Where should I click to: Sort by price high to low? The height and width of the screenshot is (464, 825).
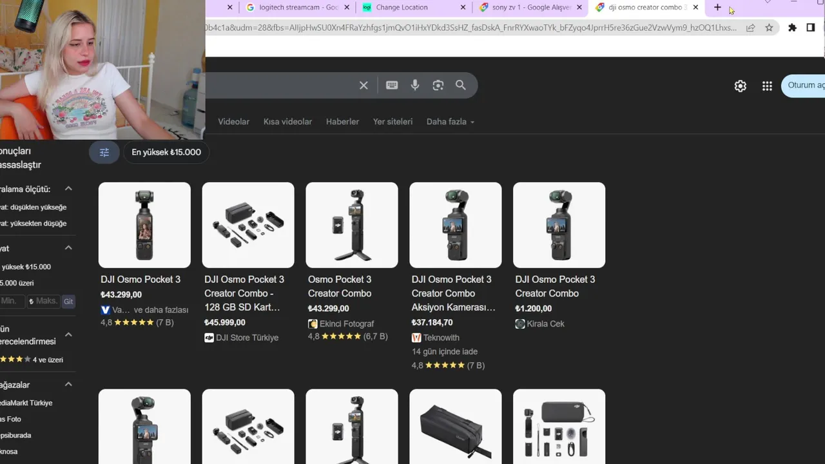pyautogui.click(x=33, y=223)
